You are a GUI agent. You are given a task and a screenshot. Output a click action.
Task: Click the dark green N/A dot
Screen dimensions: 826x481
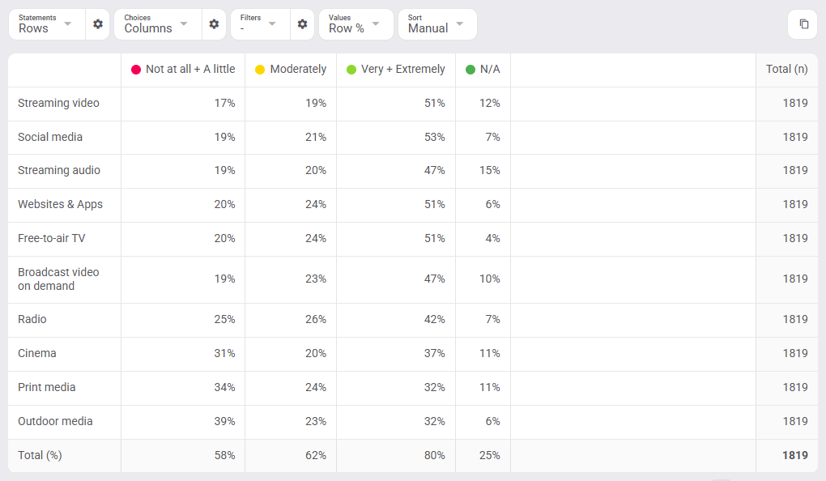click(470, 70)
